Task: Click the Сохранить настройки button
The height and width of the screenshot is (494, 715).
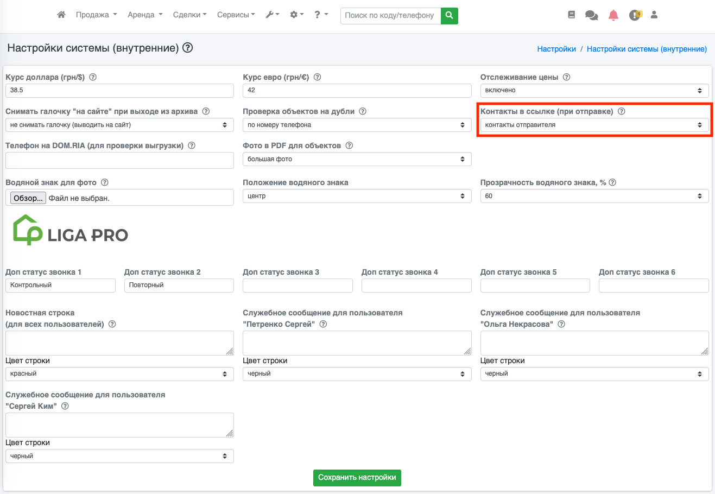Action: click(357, 478)
